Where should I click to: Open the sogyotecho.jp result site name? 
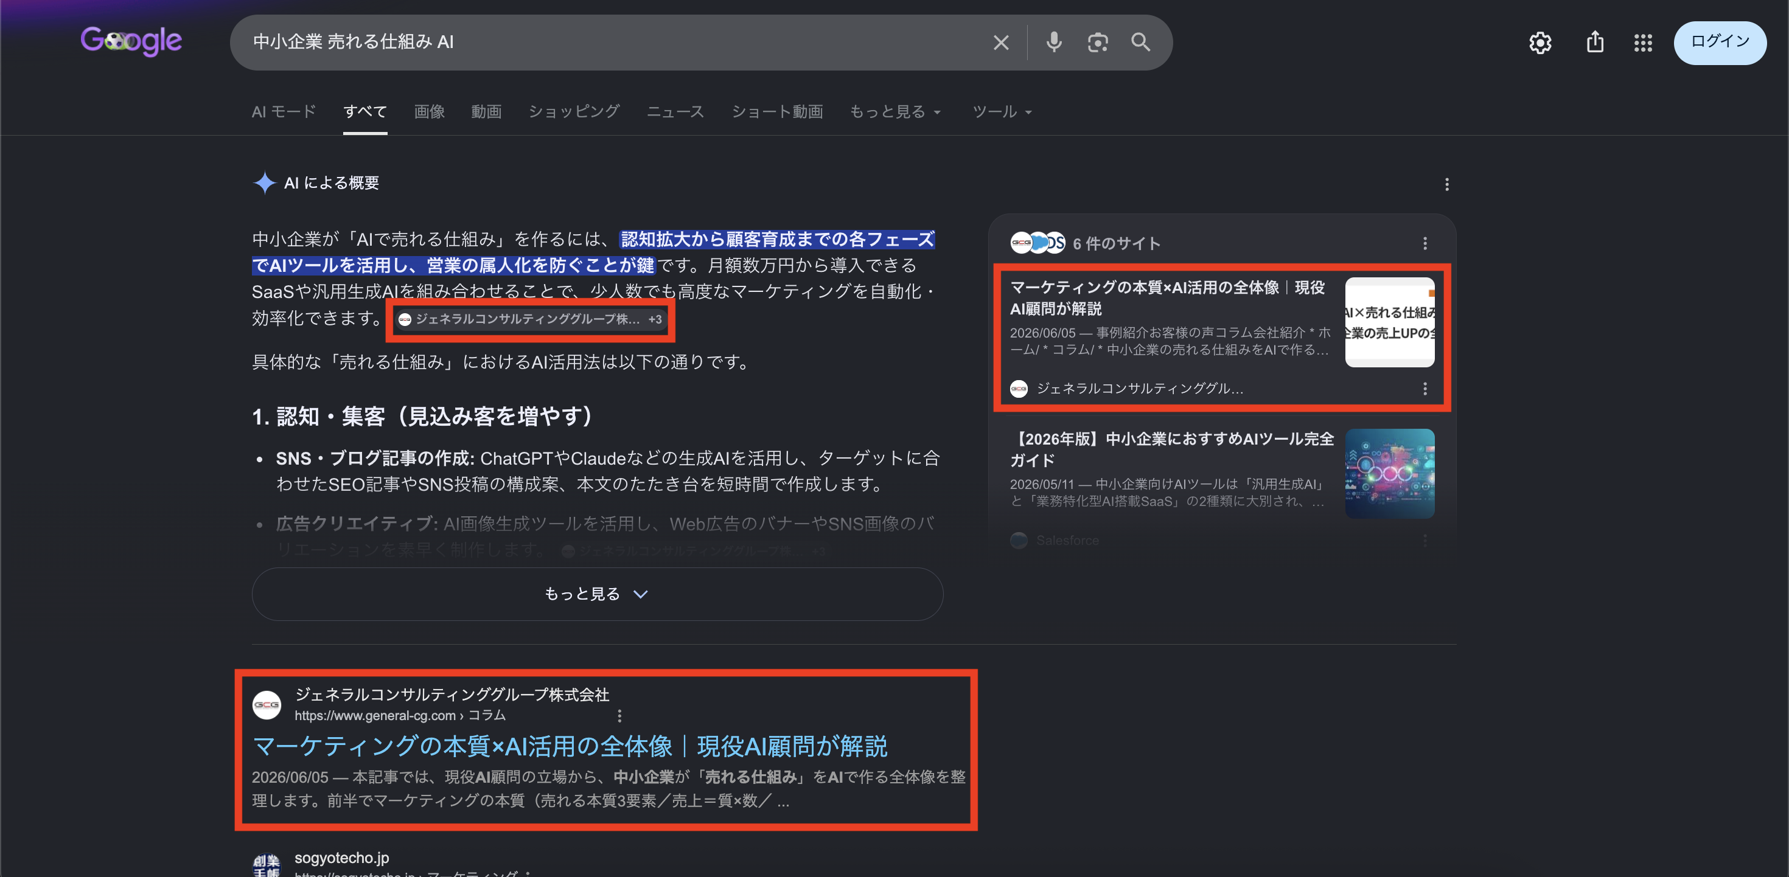[x=342, y=858]
